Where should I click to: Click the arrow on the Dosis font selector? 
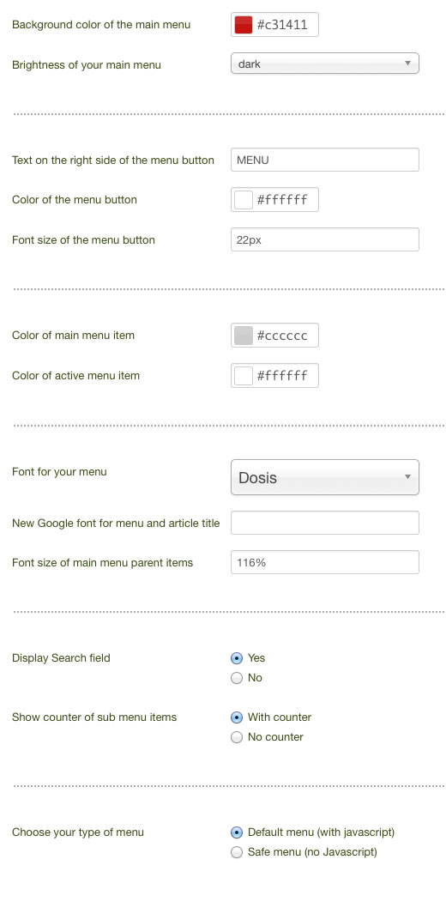pos(407,477)
